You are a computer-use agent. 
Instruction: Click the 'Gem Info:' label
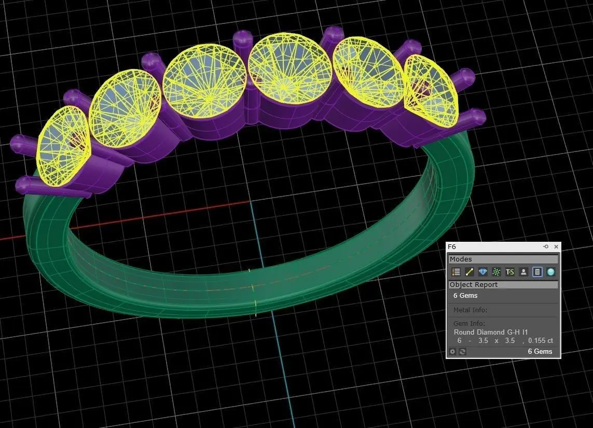[469, 324]
